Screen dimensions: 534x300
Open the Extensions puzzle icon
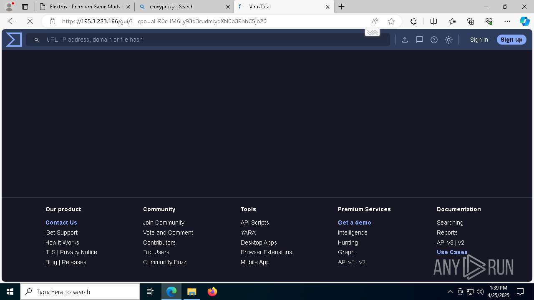pos(413,21)
